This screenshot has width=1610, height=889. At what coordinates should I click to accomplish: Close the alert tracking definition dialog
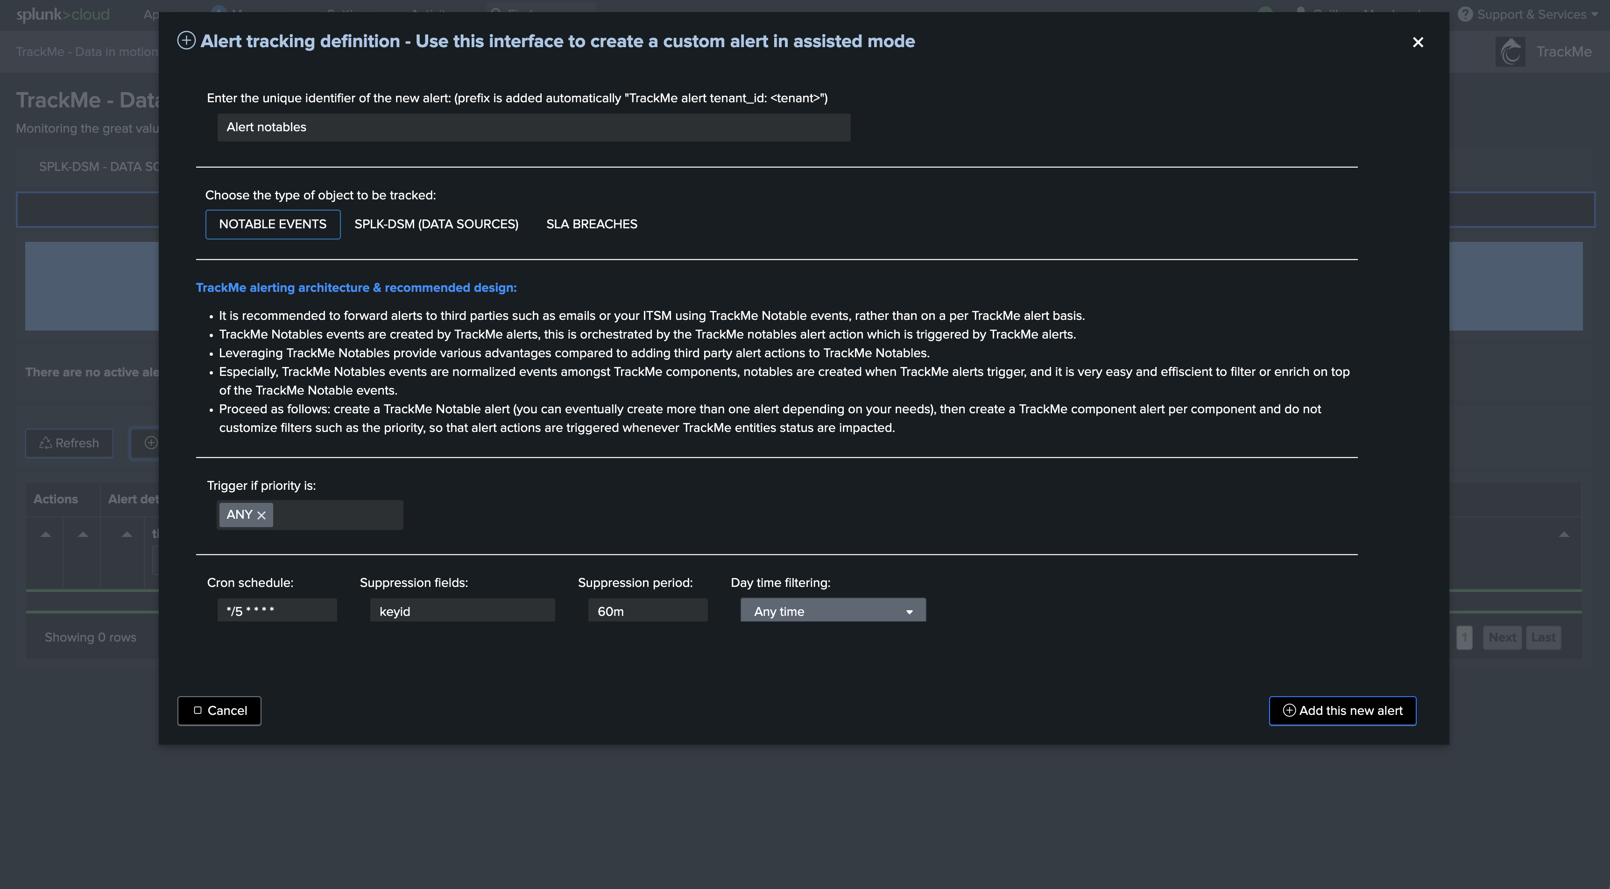(x=1418, y=42)
